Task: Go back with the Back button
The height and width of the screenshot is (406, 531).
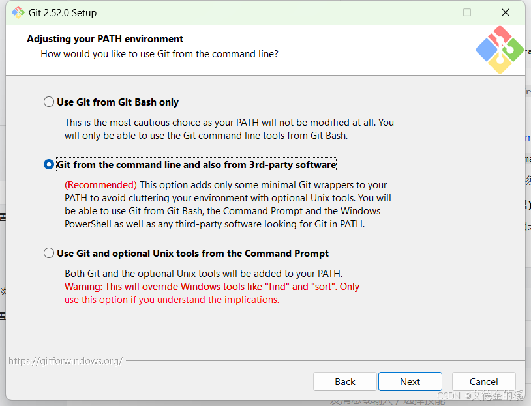Action: 344,382
